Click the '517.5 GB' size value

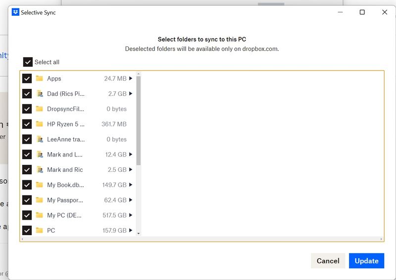114,215
